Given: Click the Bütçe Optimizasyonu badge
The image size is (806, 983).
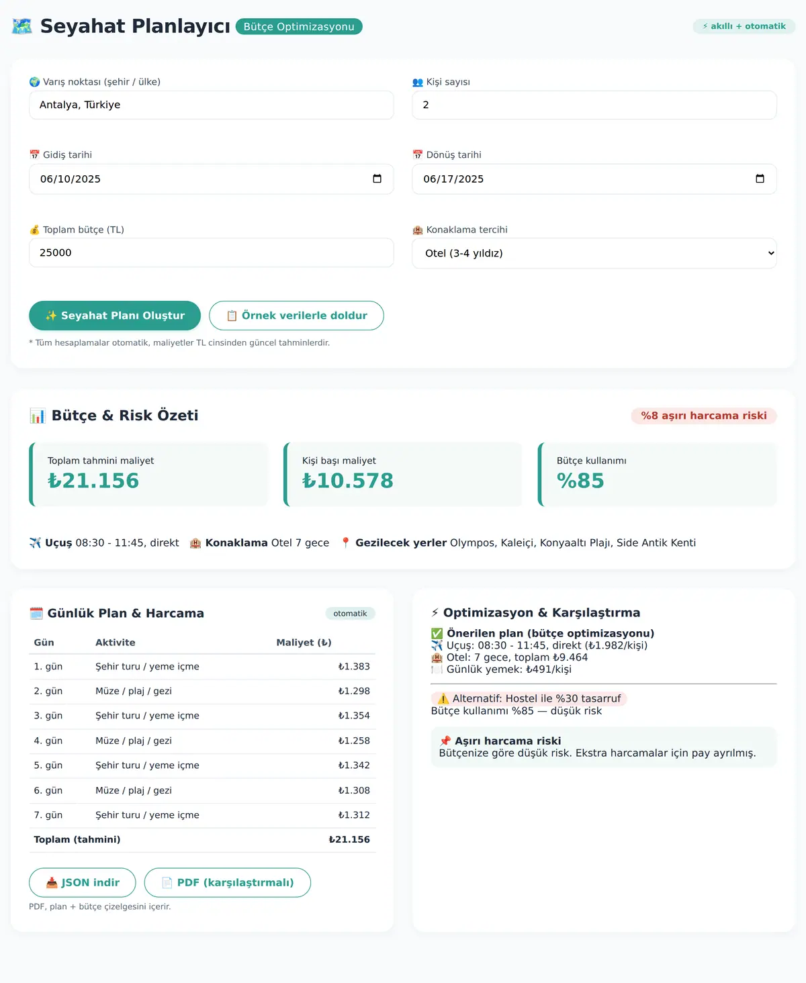Looking at the screenshot, I should tap(299, 26).
